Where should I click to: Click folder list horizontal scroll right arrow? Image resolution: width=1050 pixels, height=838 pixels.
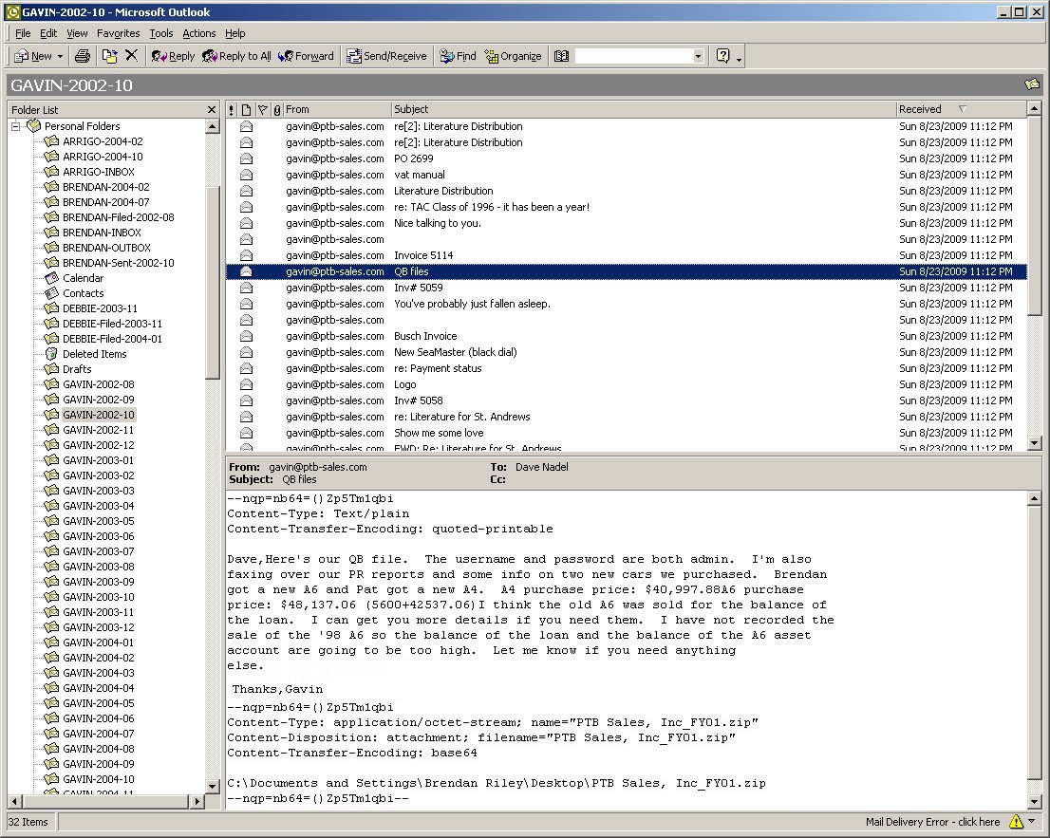tap(197, 801)
